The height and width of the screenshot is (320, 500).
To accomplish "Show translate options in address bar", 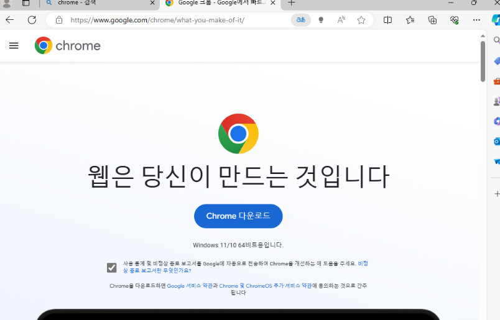I will [301, 20].
